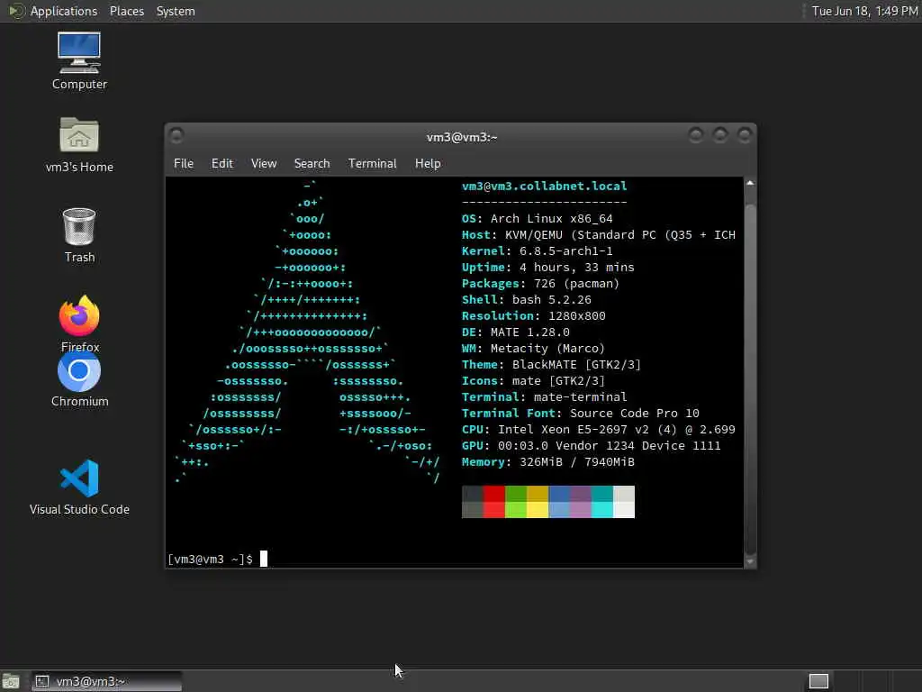Click the clock showing Tue Jun 18
The image size is (922, 692).
(864, 11)
